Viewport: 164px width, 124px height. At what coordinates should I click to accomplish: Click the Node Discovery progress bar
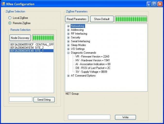(43, 38)
